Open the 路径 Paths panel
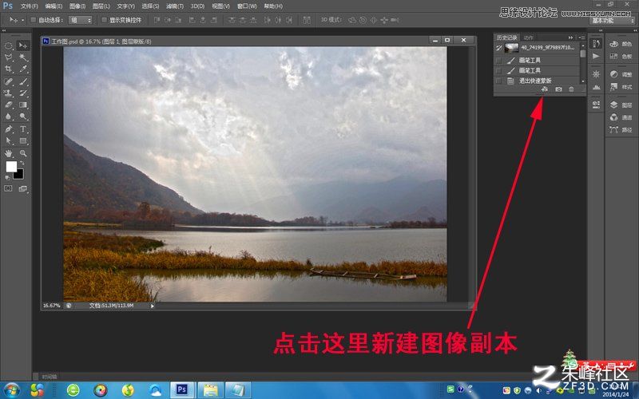Image resolution: width=639 pixels, height=399 pixels. (621, 130)
